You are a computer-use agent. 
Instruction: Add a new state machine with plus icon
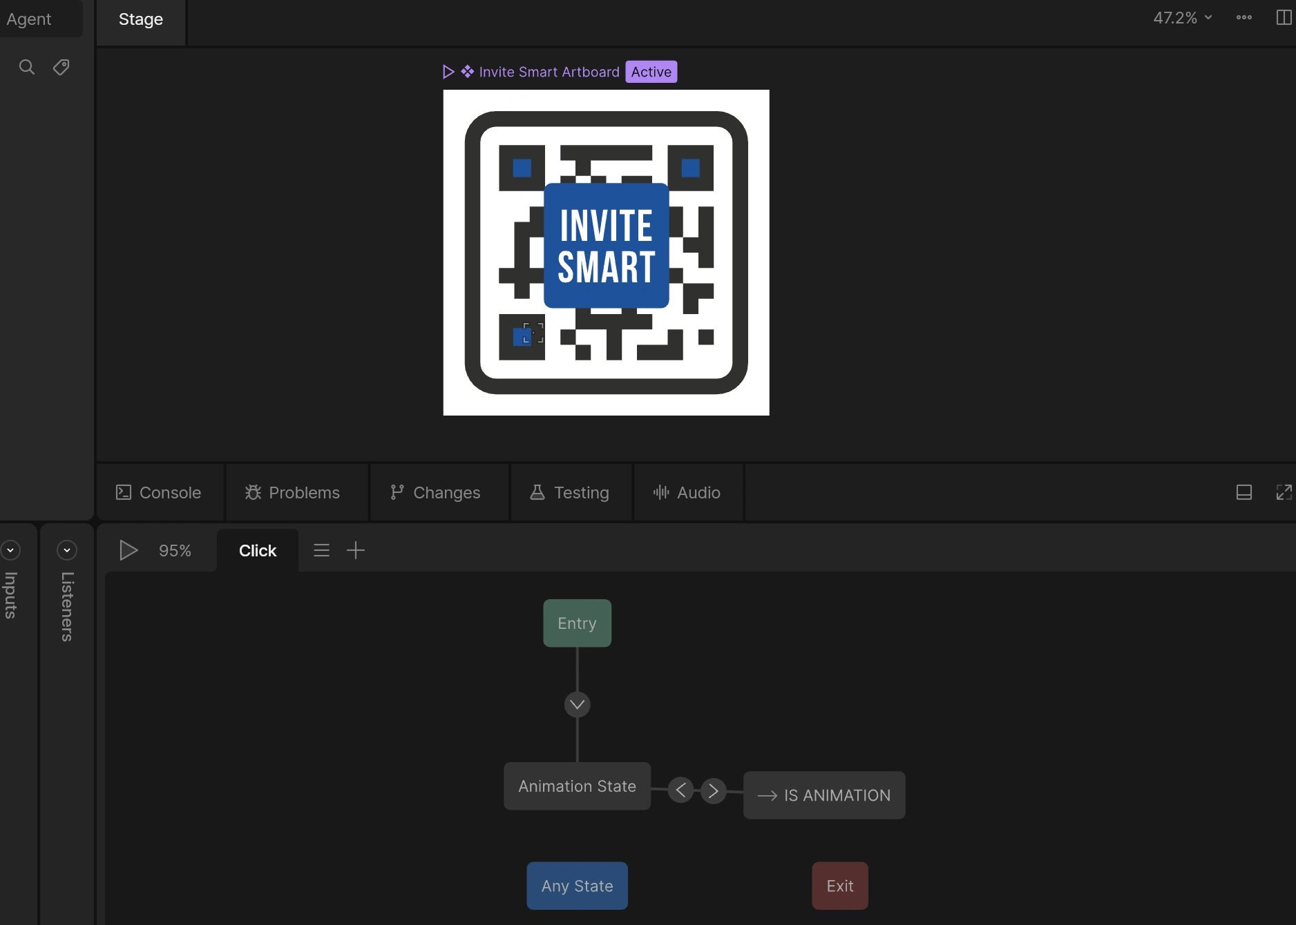click(356, 550)
